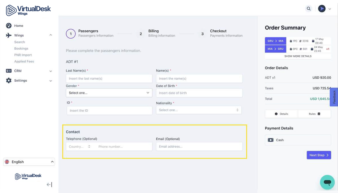Click the Home dashboard icon
The image size is (338, 193).
9,25
